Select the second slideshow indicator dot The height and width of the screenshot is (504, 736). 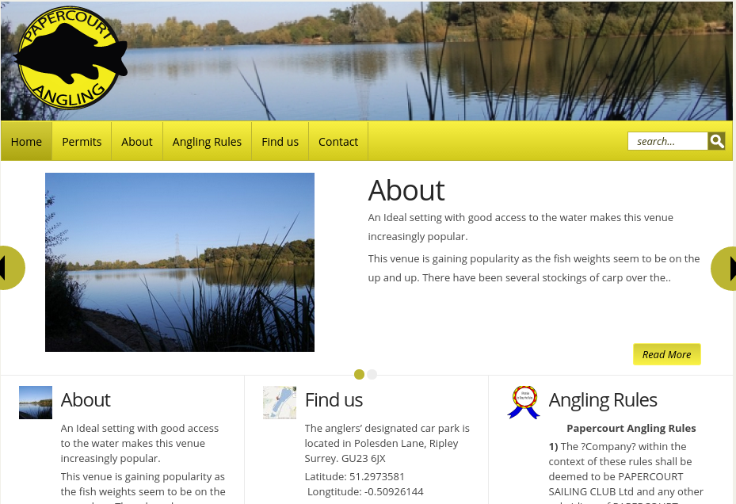(372, 374)
